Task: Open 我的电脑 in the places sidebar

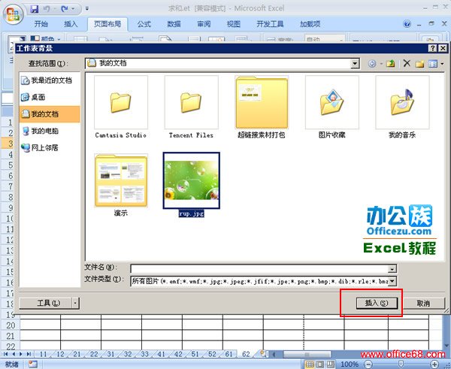Action: [44, 131]
